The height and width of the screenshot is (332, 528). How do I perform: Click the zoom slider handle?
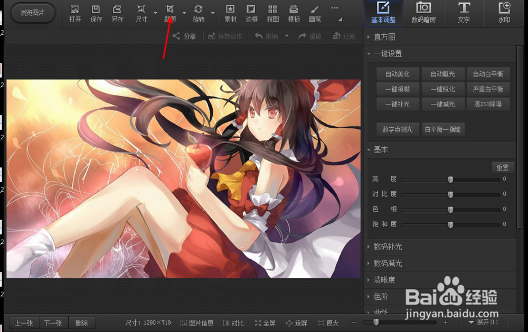coord(376,322)
